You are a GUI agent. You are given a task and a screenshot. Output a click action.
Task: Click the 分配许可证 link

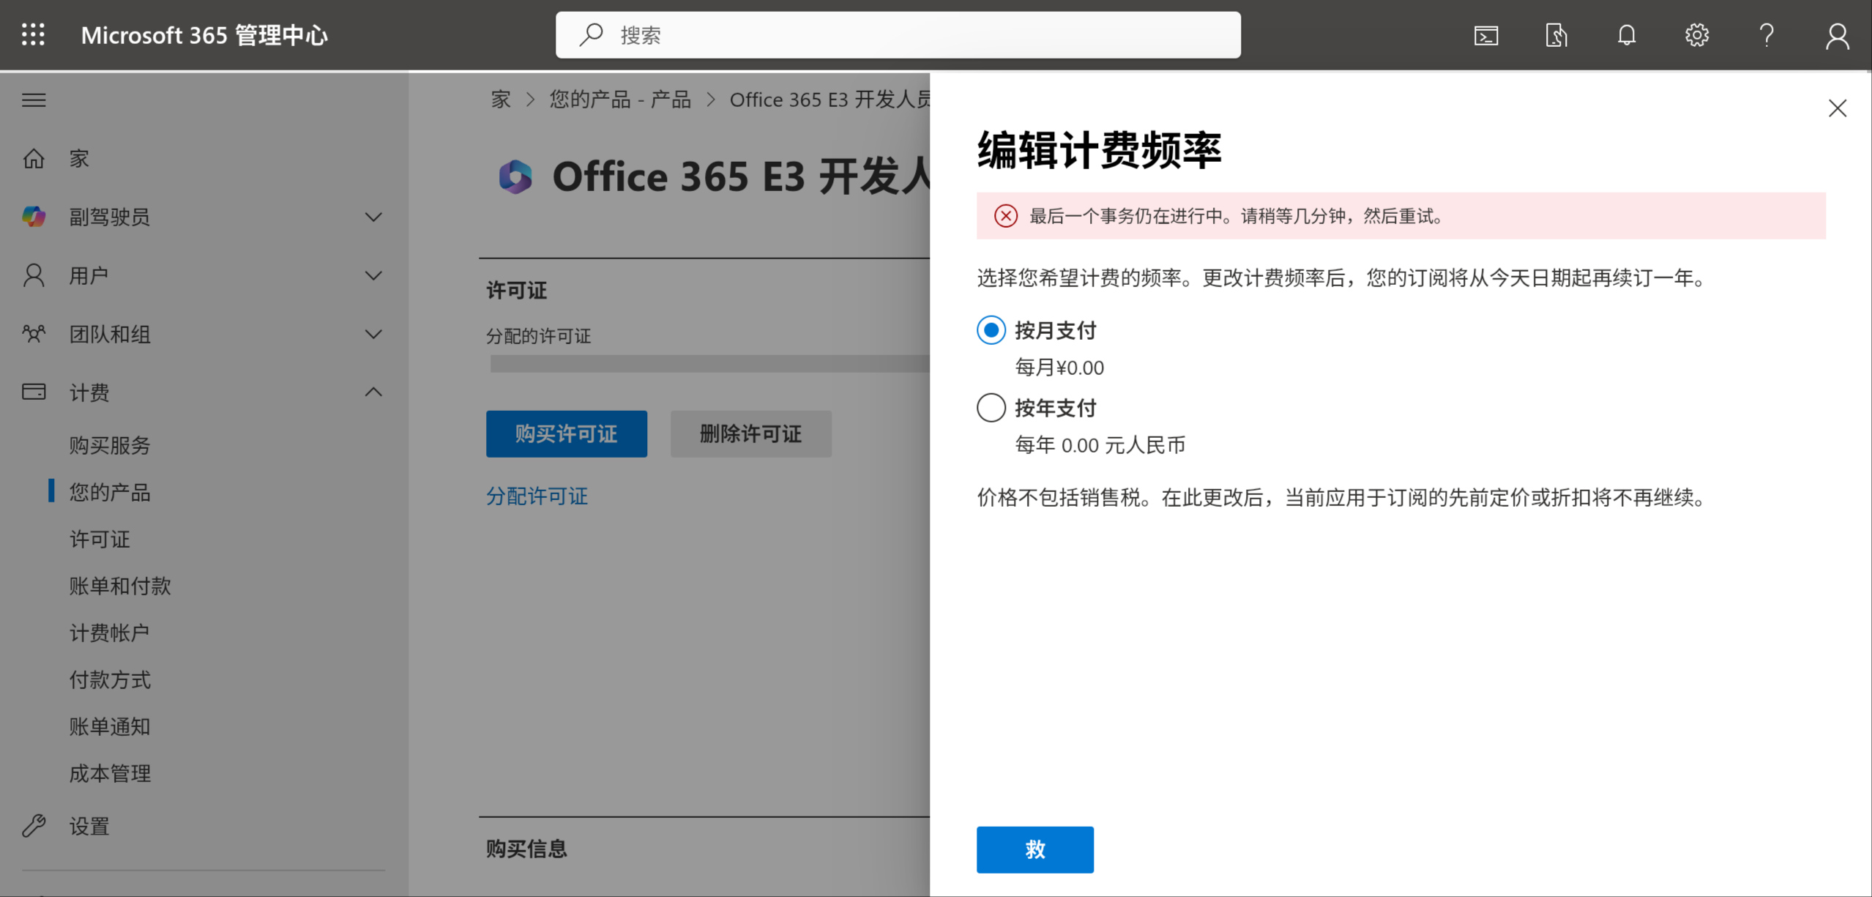[537, 496]
